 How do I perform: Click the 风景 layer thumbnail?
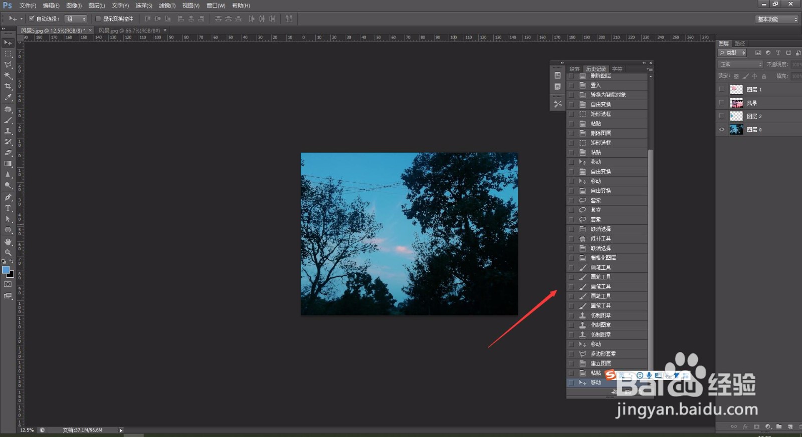[x=736, y=103]
